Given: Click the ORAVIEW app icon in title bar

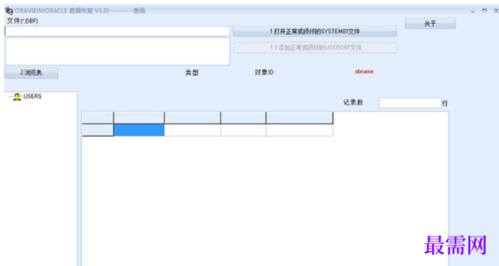Looking at the screenshot, I should (x=9, y=11).
